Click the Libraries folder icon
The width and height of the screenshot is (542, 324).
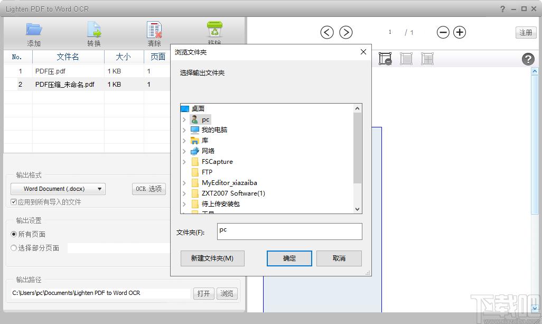[195, 141]
